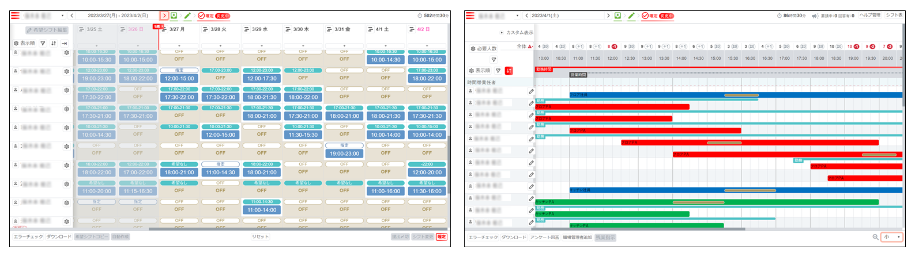Toggle the 3/27 月 column display icon
This screenshot has height=261, width=915.
coord(164,29)
